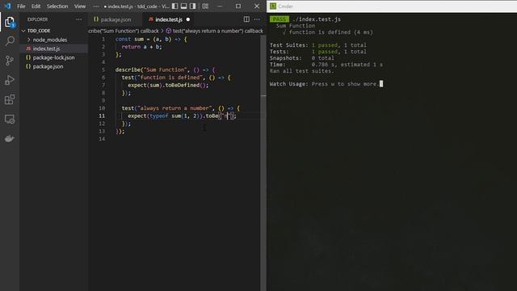
Task: Click 'Snapshots:' line in Cmder
Action: click(301, 57)
